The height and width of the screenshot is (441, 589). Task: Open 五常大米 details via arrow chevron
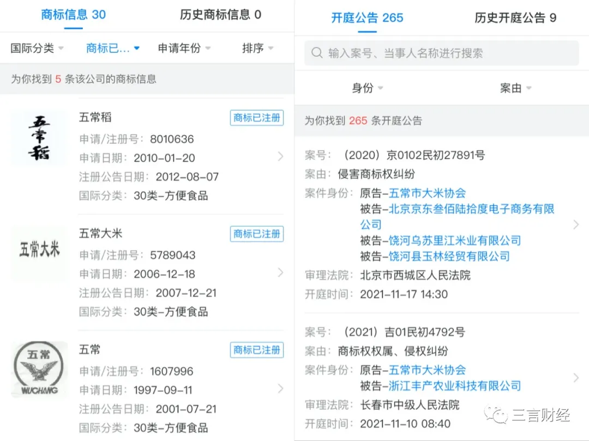tap(280, 273)
